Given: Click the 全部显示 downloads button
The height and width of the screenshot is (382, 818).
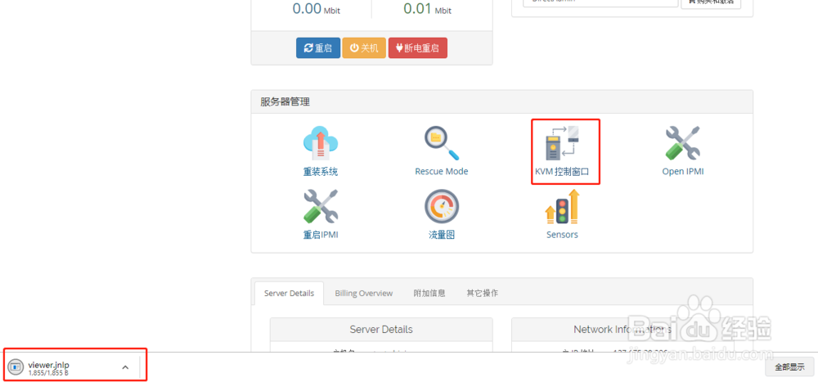Looking at the screenshot, I should click(x=789, y=367).
